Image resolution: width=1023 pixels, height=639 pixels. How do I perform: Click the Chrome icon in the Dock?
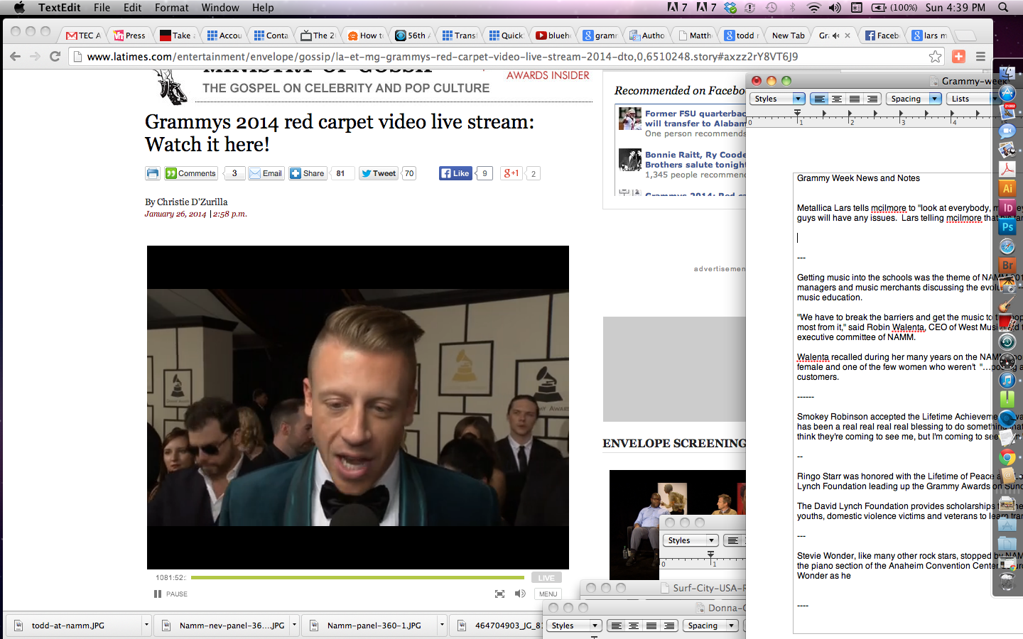pyautogui.click(x=1007, y=457)
